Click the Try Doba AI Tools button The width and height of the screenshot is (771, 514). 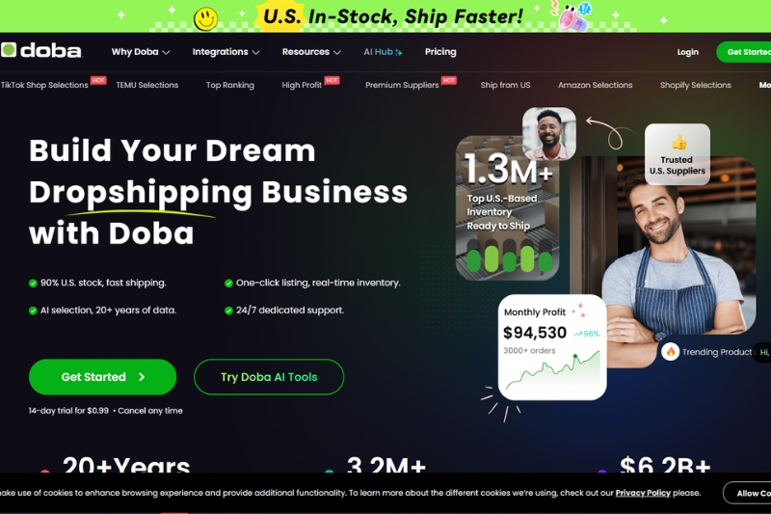(x=269, y=377)
